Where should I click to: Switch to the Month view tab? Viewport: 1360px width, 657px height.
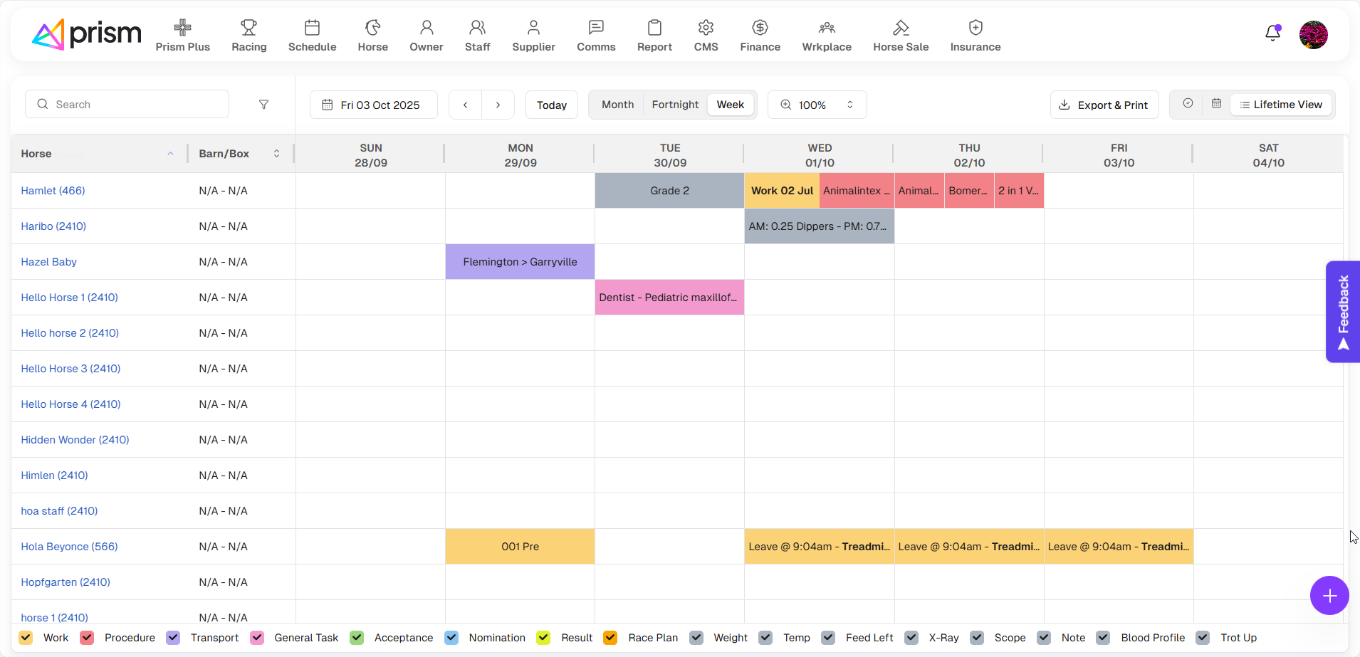[617, 105]
